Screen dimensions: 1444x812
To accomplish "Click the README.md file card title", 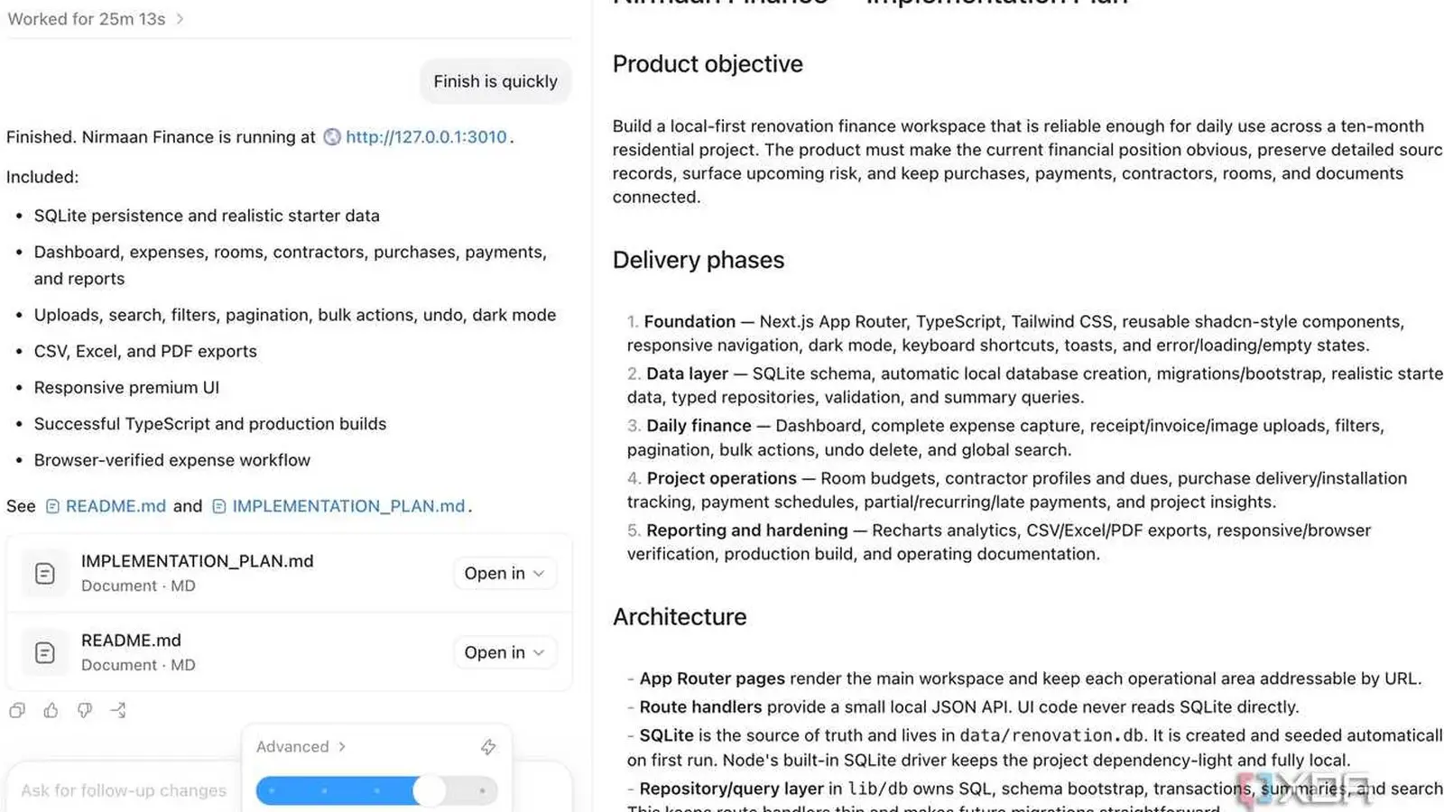I will coord(131,641).
